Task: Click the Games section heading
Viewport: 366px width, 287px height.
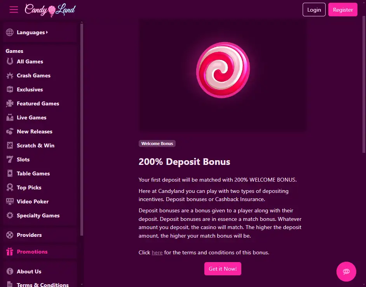Action: [x=14, y=51]
